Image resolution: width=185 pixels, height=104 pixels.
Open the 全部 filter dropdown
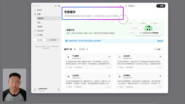tap(159, 49)
